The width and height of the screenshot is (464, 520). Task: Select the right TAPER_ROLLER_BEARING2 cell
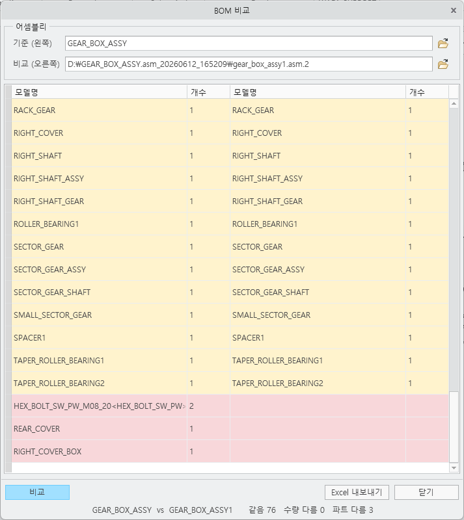tap(318, 383)
